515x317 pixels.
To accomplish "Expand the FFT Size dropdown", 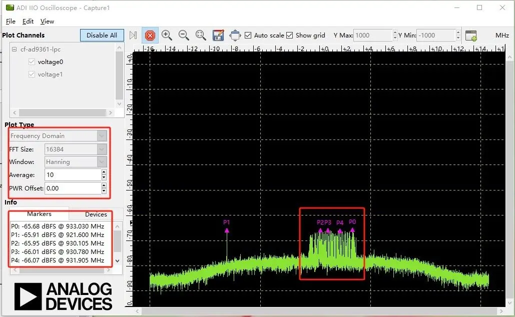I will pos(76,149).
